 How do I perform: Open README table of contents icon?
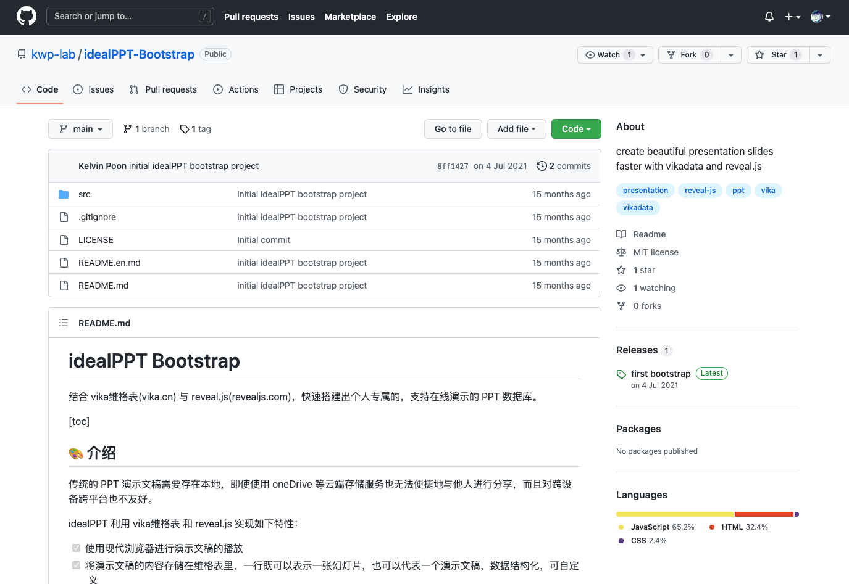point(64,323)
